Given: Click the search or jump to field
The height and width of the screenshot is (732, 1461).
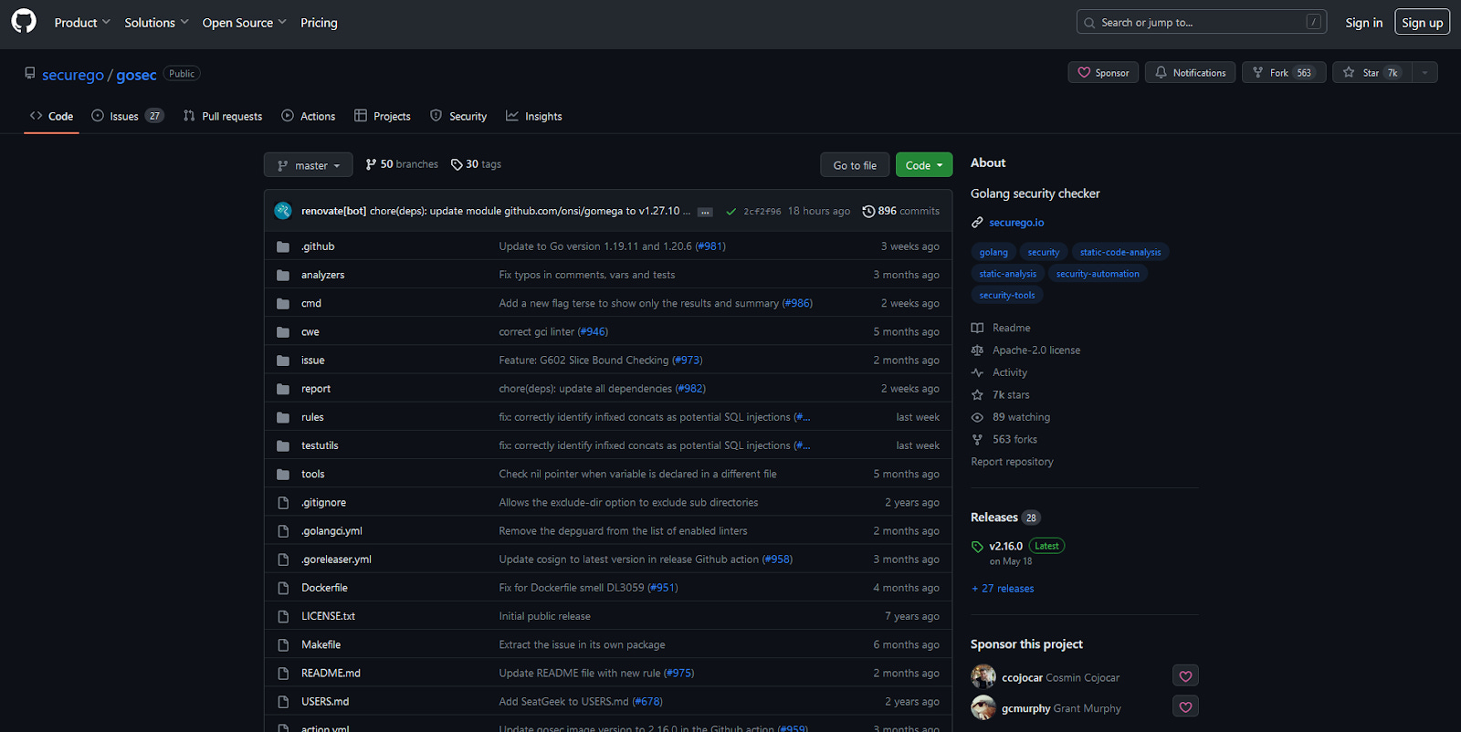Looking at the screenshot, I should click(1202, 22).
